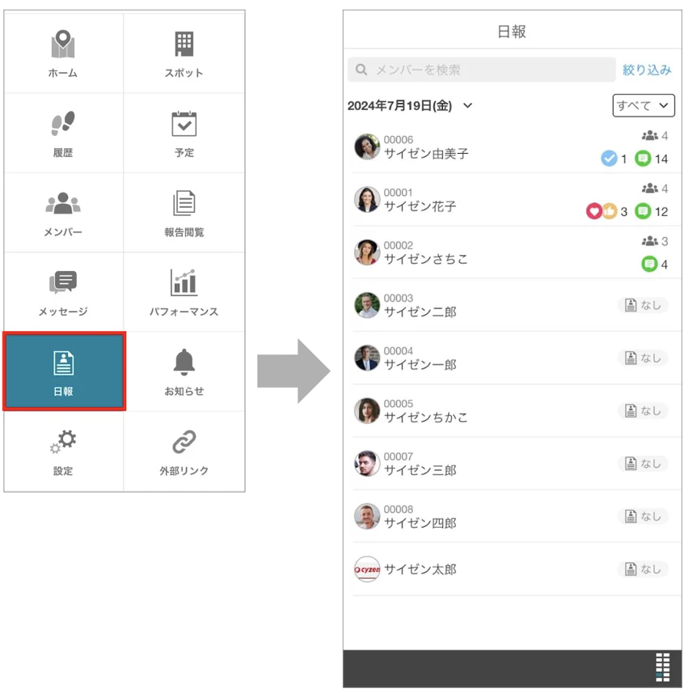This screenshot has height=696, width=684.
Task: Click the search magnifier icon
Action: (361, 70)
